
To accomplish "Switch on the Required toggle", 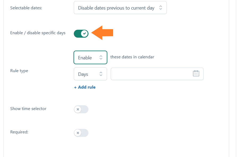I will point(81,133).
